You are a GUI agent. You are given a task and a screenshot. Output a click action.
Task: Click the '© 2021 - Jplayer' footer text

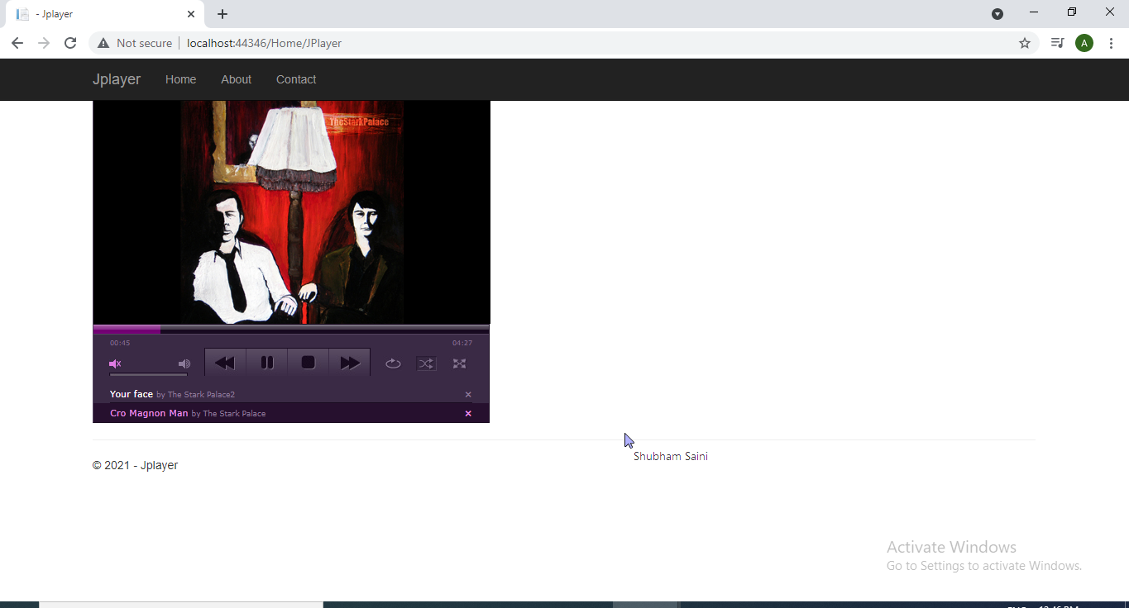pyautogui.click(x=135, y=465)
